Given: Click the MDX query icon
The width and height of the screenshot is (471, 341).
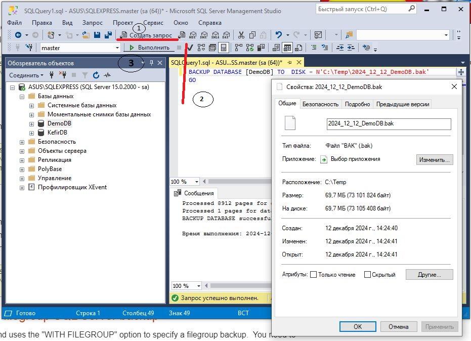Looking at the screenshot, I should (x=193, y=35).
